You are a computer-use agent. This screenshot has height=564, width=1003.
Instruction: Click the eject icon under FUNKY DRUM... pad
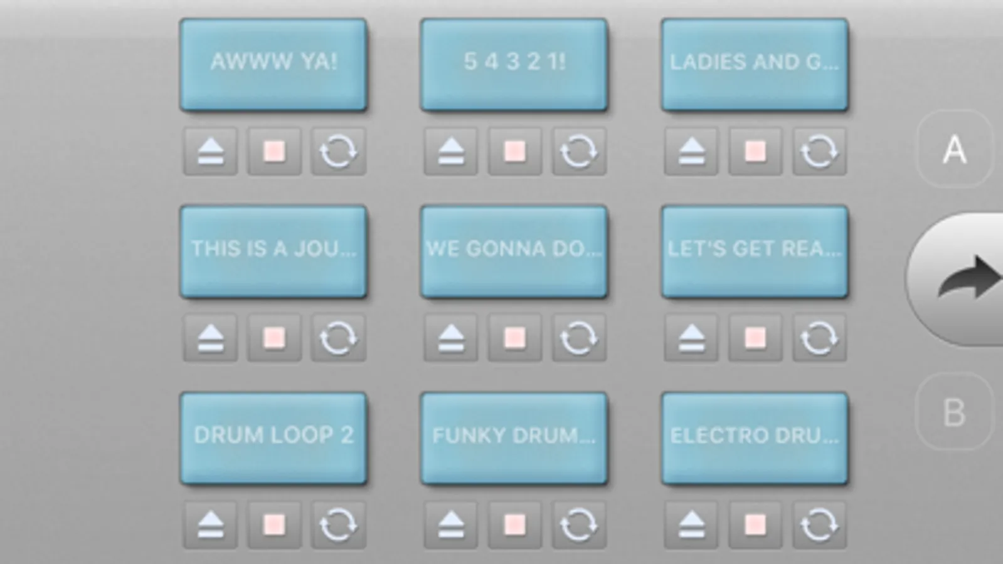click(x=450, y=525)
